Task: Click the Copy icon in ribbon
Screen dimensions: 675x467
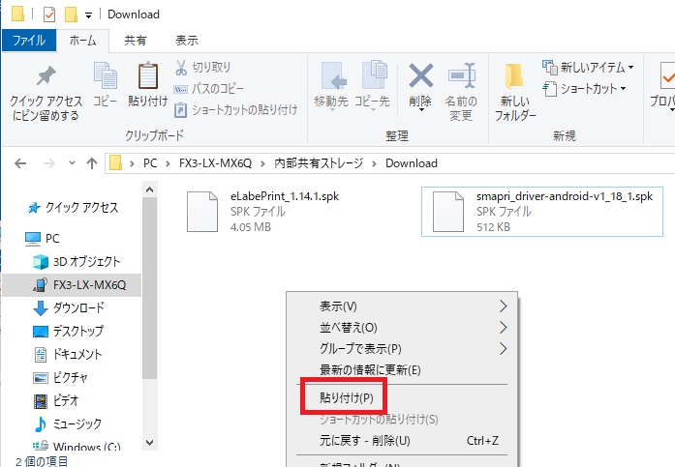Action: pos(105,77)
